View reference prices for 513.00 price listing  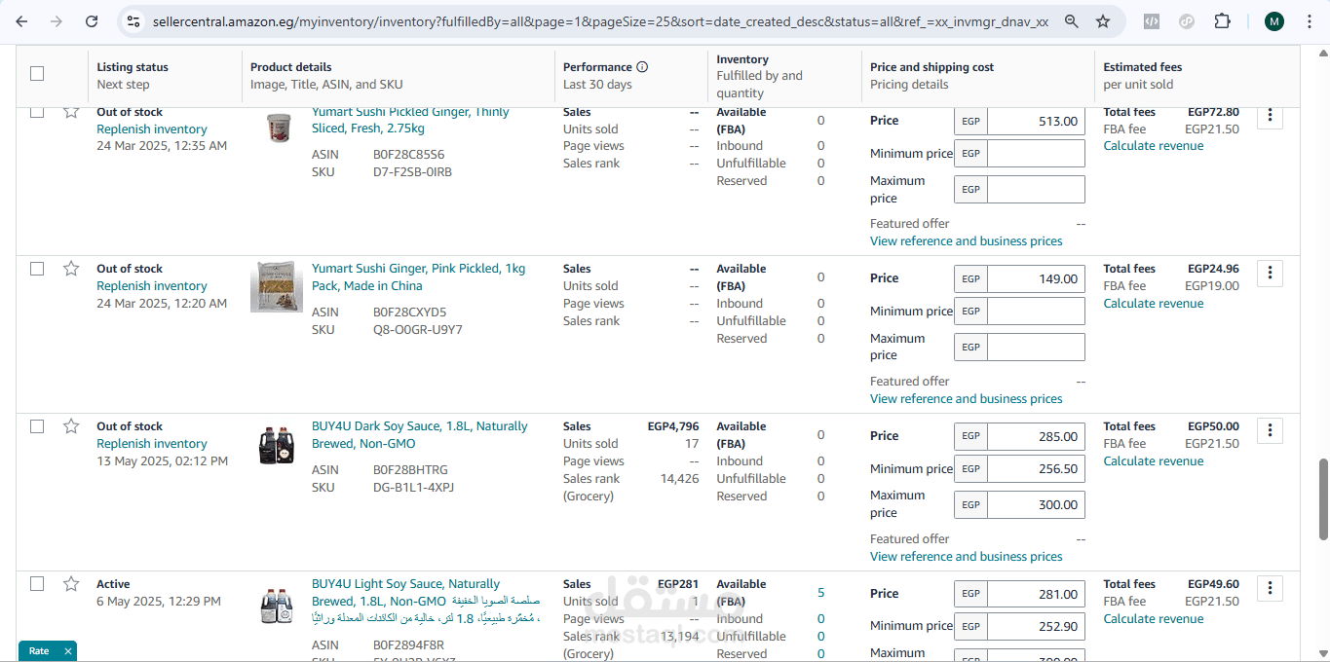[x=966, y=241]
